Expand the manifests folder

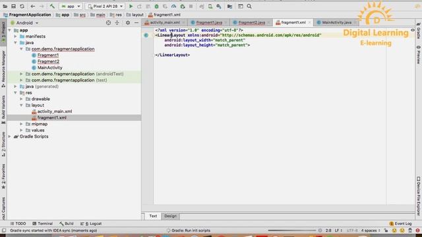(16, 36)
